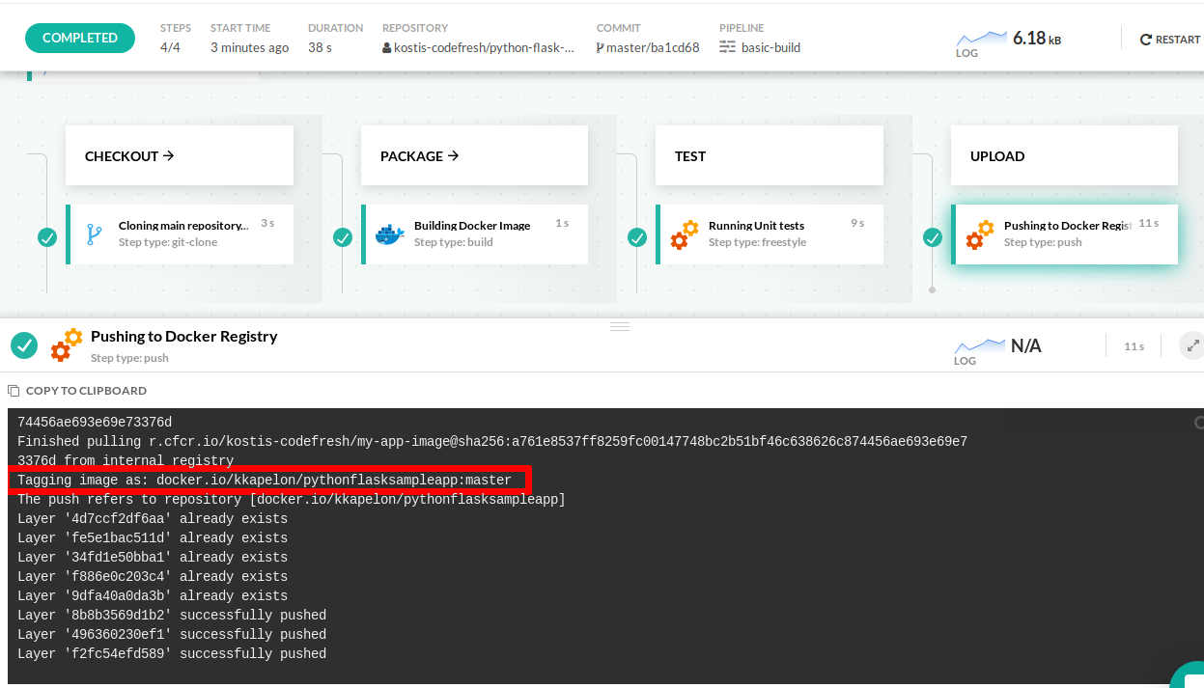Click the gears icon on Pushing to Docker Registry step
1204x688 pixels.
coord(979,234)
